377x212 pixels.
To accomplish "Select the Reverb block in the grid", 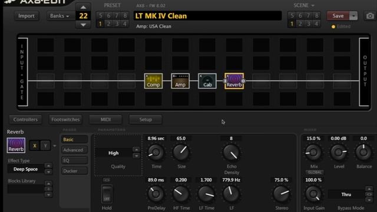I will [x=234, y=81].
